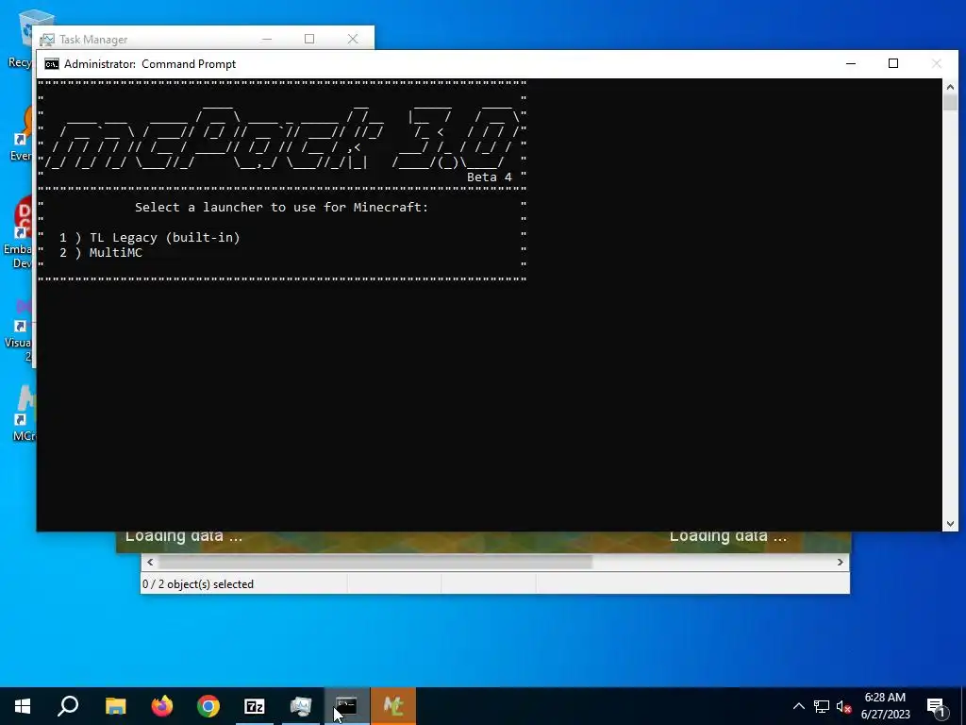The width and height of the screenshot is (966, 725).
Task: Click the Command Prompt title bar icon
Action: [x=52, y=64]
